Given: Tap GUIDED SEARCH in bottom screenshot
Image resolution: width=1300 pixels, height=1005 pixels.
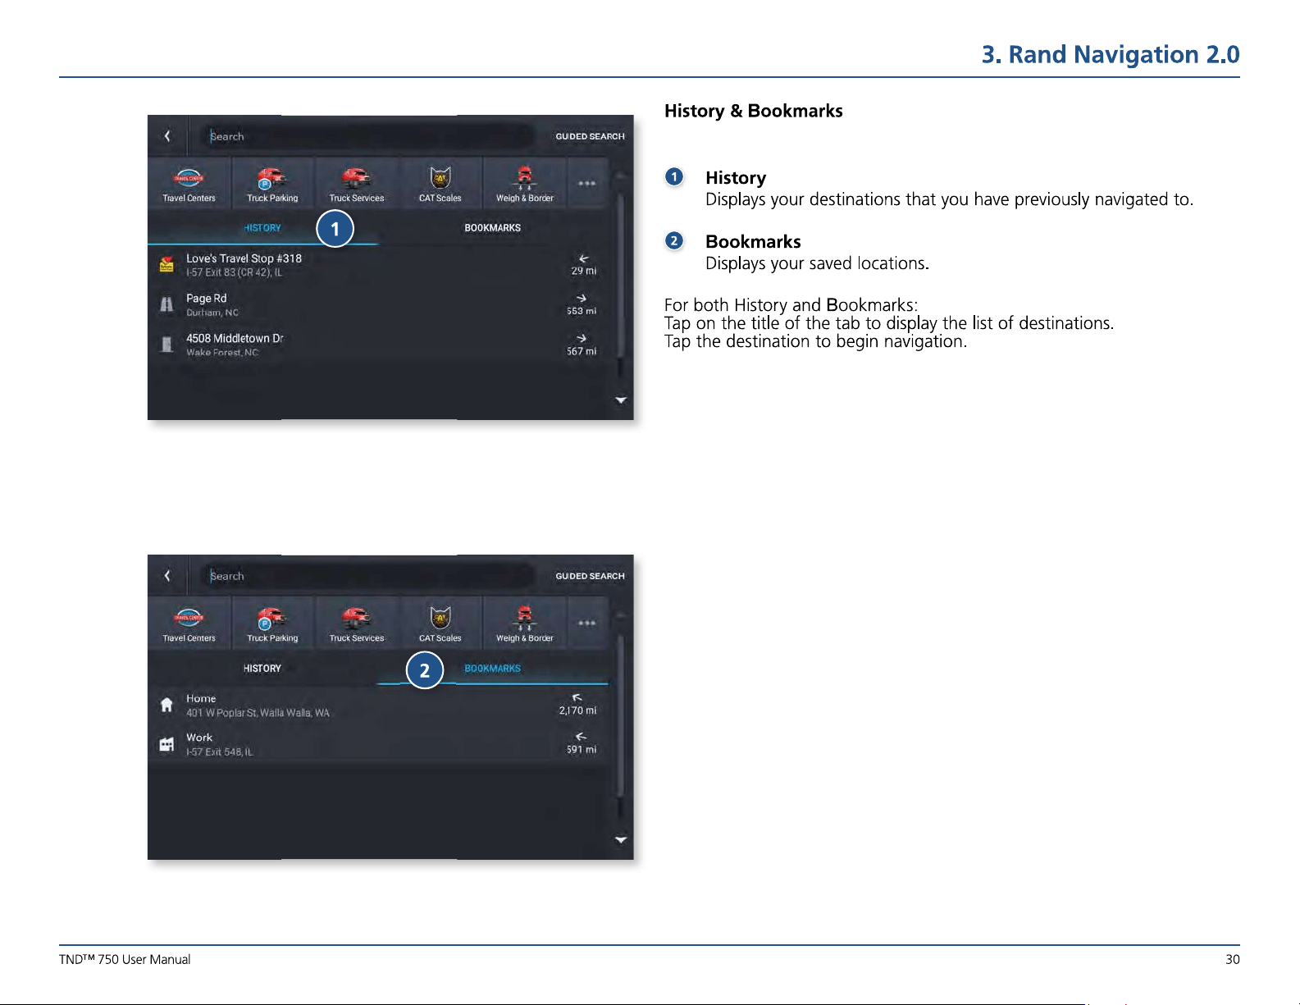Looking at the screenshot, I should pos(590,576).
